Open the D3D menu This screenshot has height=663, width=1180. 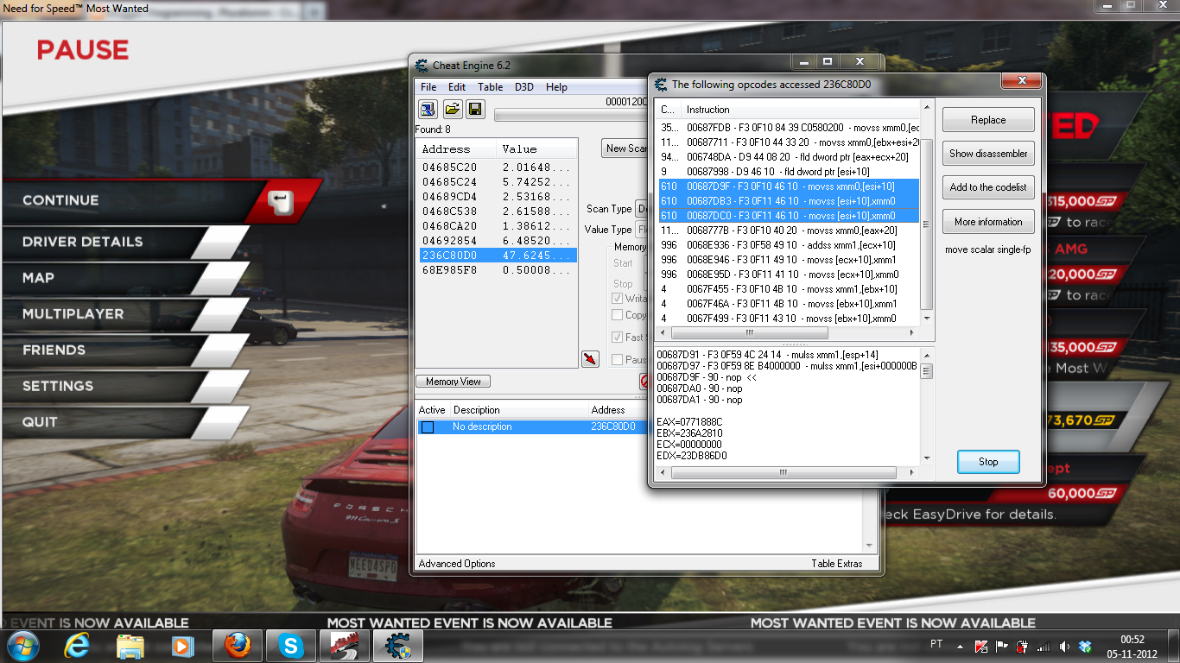524,87
